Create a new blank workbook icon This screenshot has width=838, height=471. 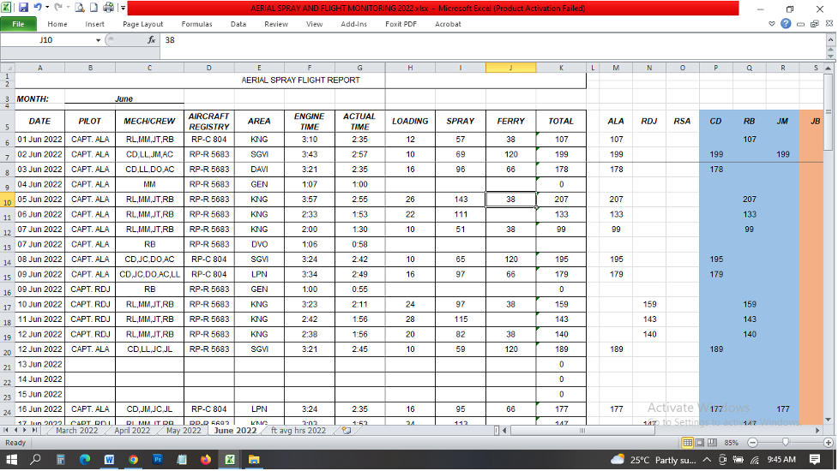click(x=93, y=8)
